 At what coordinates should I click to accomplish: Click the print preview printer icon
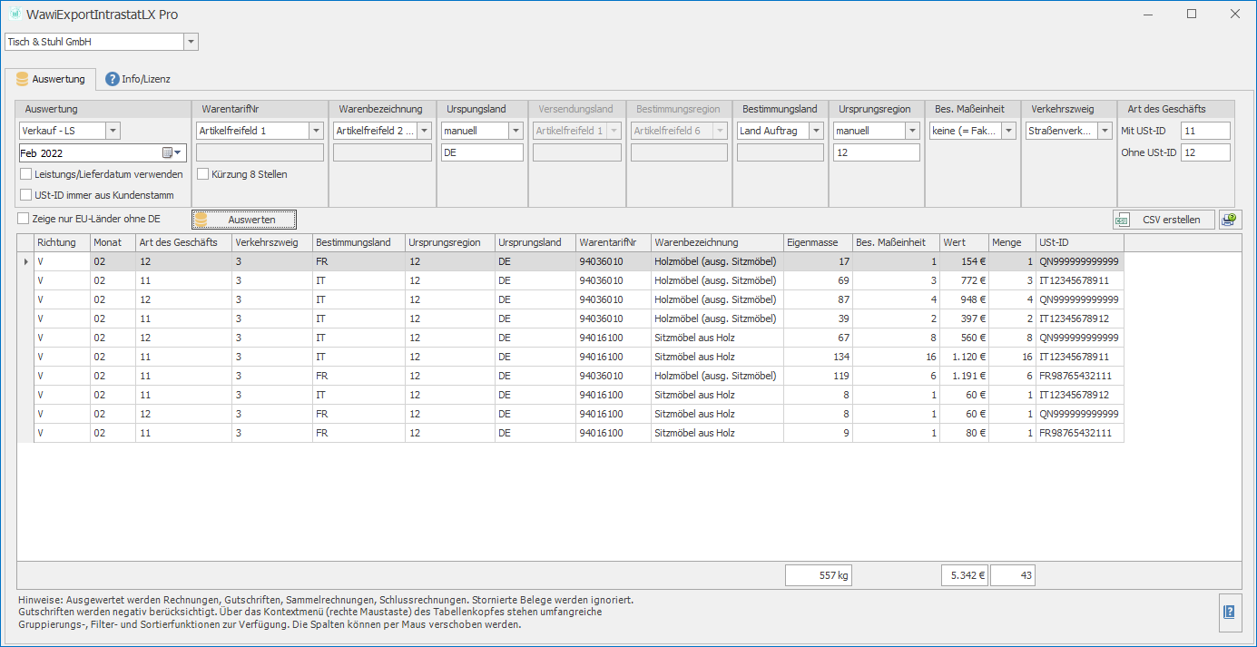pyautogui.click(x=1229, y=220)
